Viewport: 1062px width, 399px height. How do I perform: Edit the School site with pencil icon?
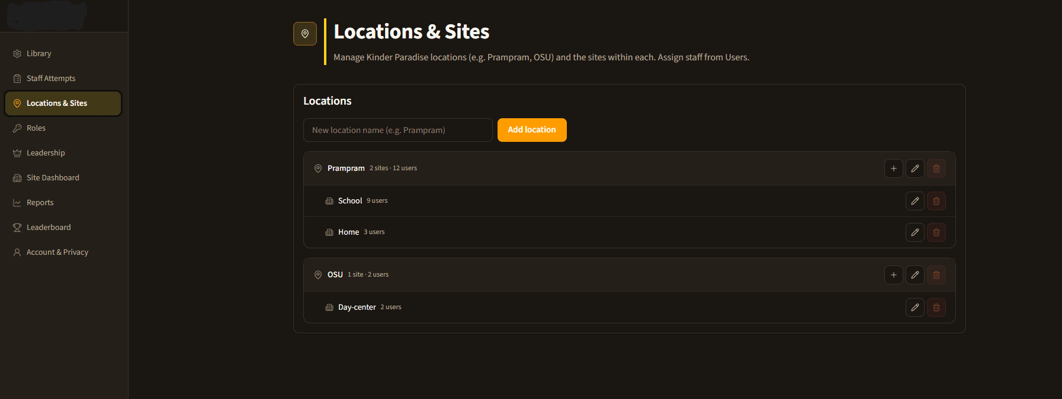click(915, 201)
